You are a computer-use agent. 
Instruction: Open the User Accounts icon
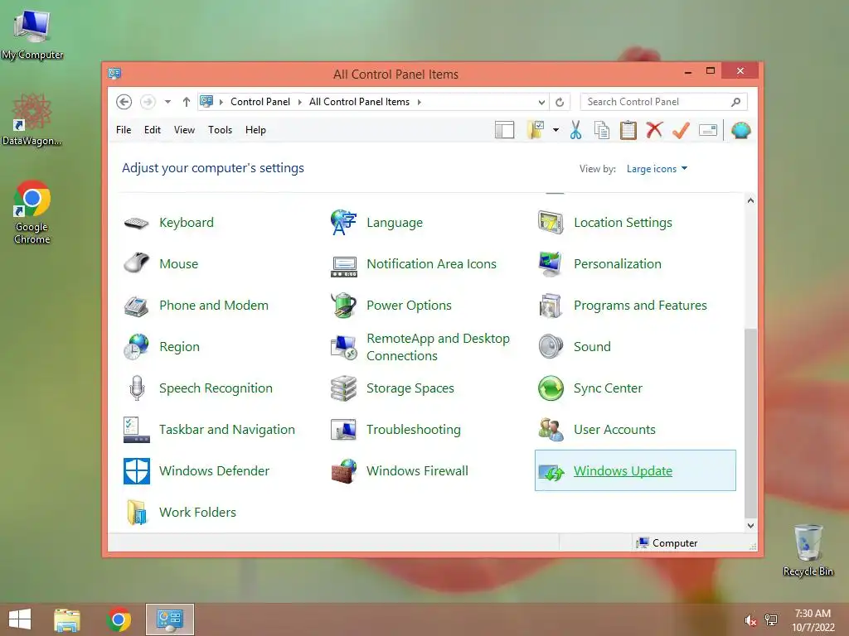click(x=551, y=430)
